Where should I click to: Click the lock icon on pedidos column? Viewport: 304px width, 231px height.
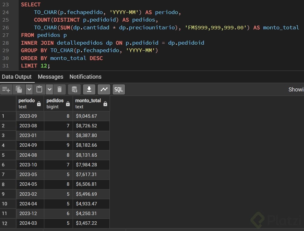tap(68, 104)
